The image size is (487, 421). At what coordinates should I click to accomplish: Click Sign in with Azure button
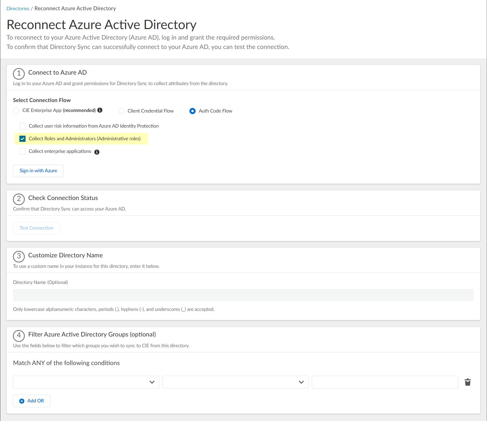(x=38, y=171)
